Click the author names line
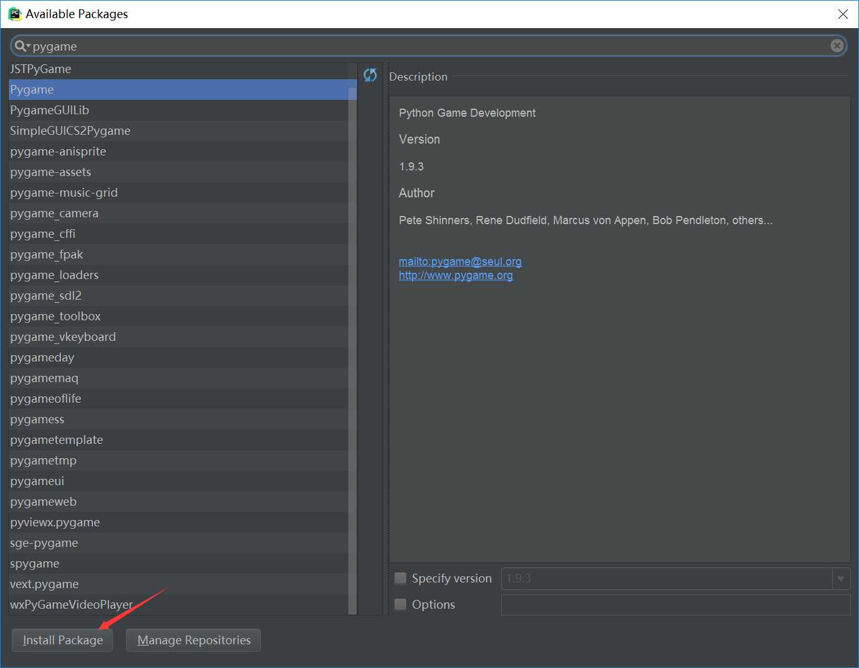 (586, 220)
